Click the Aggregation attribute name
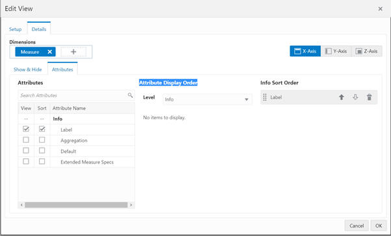 [x=74, y=141]
